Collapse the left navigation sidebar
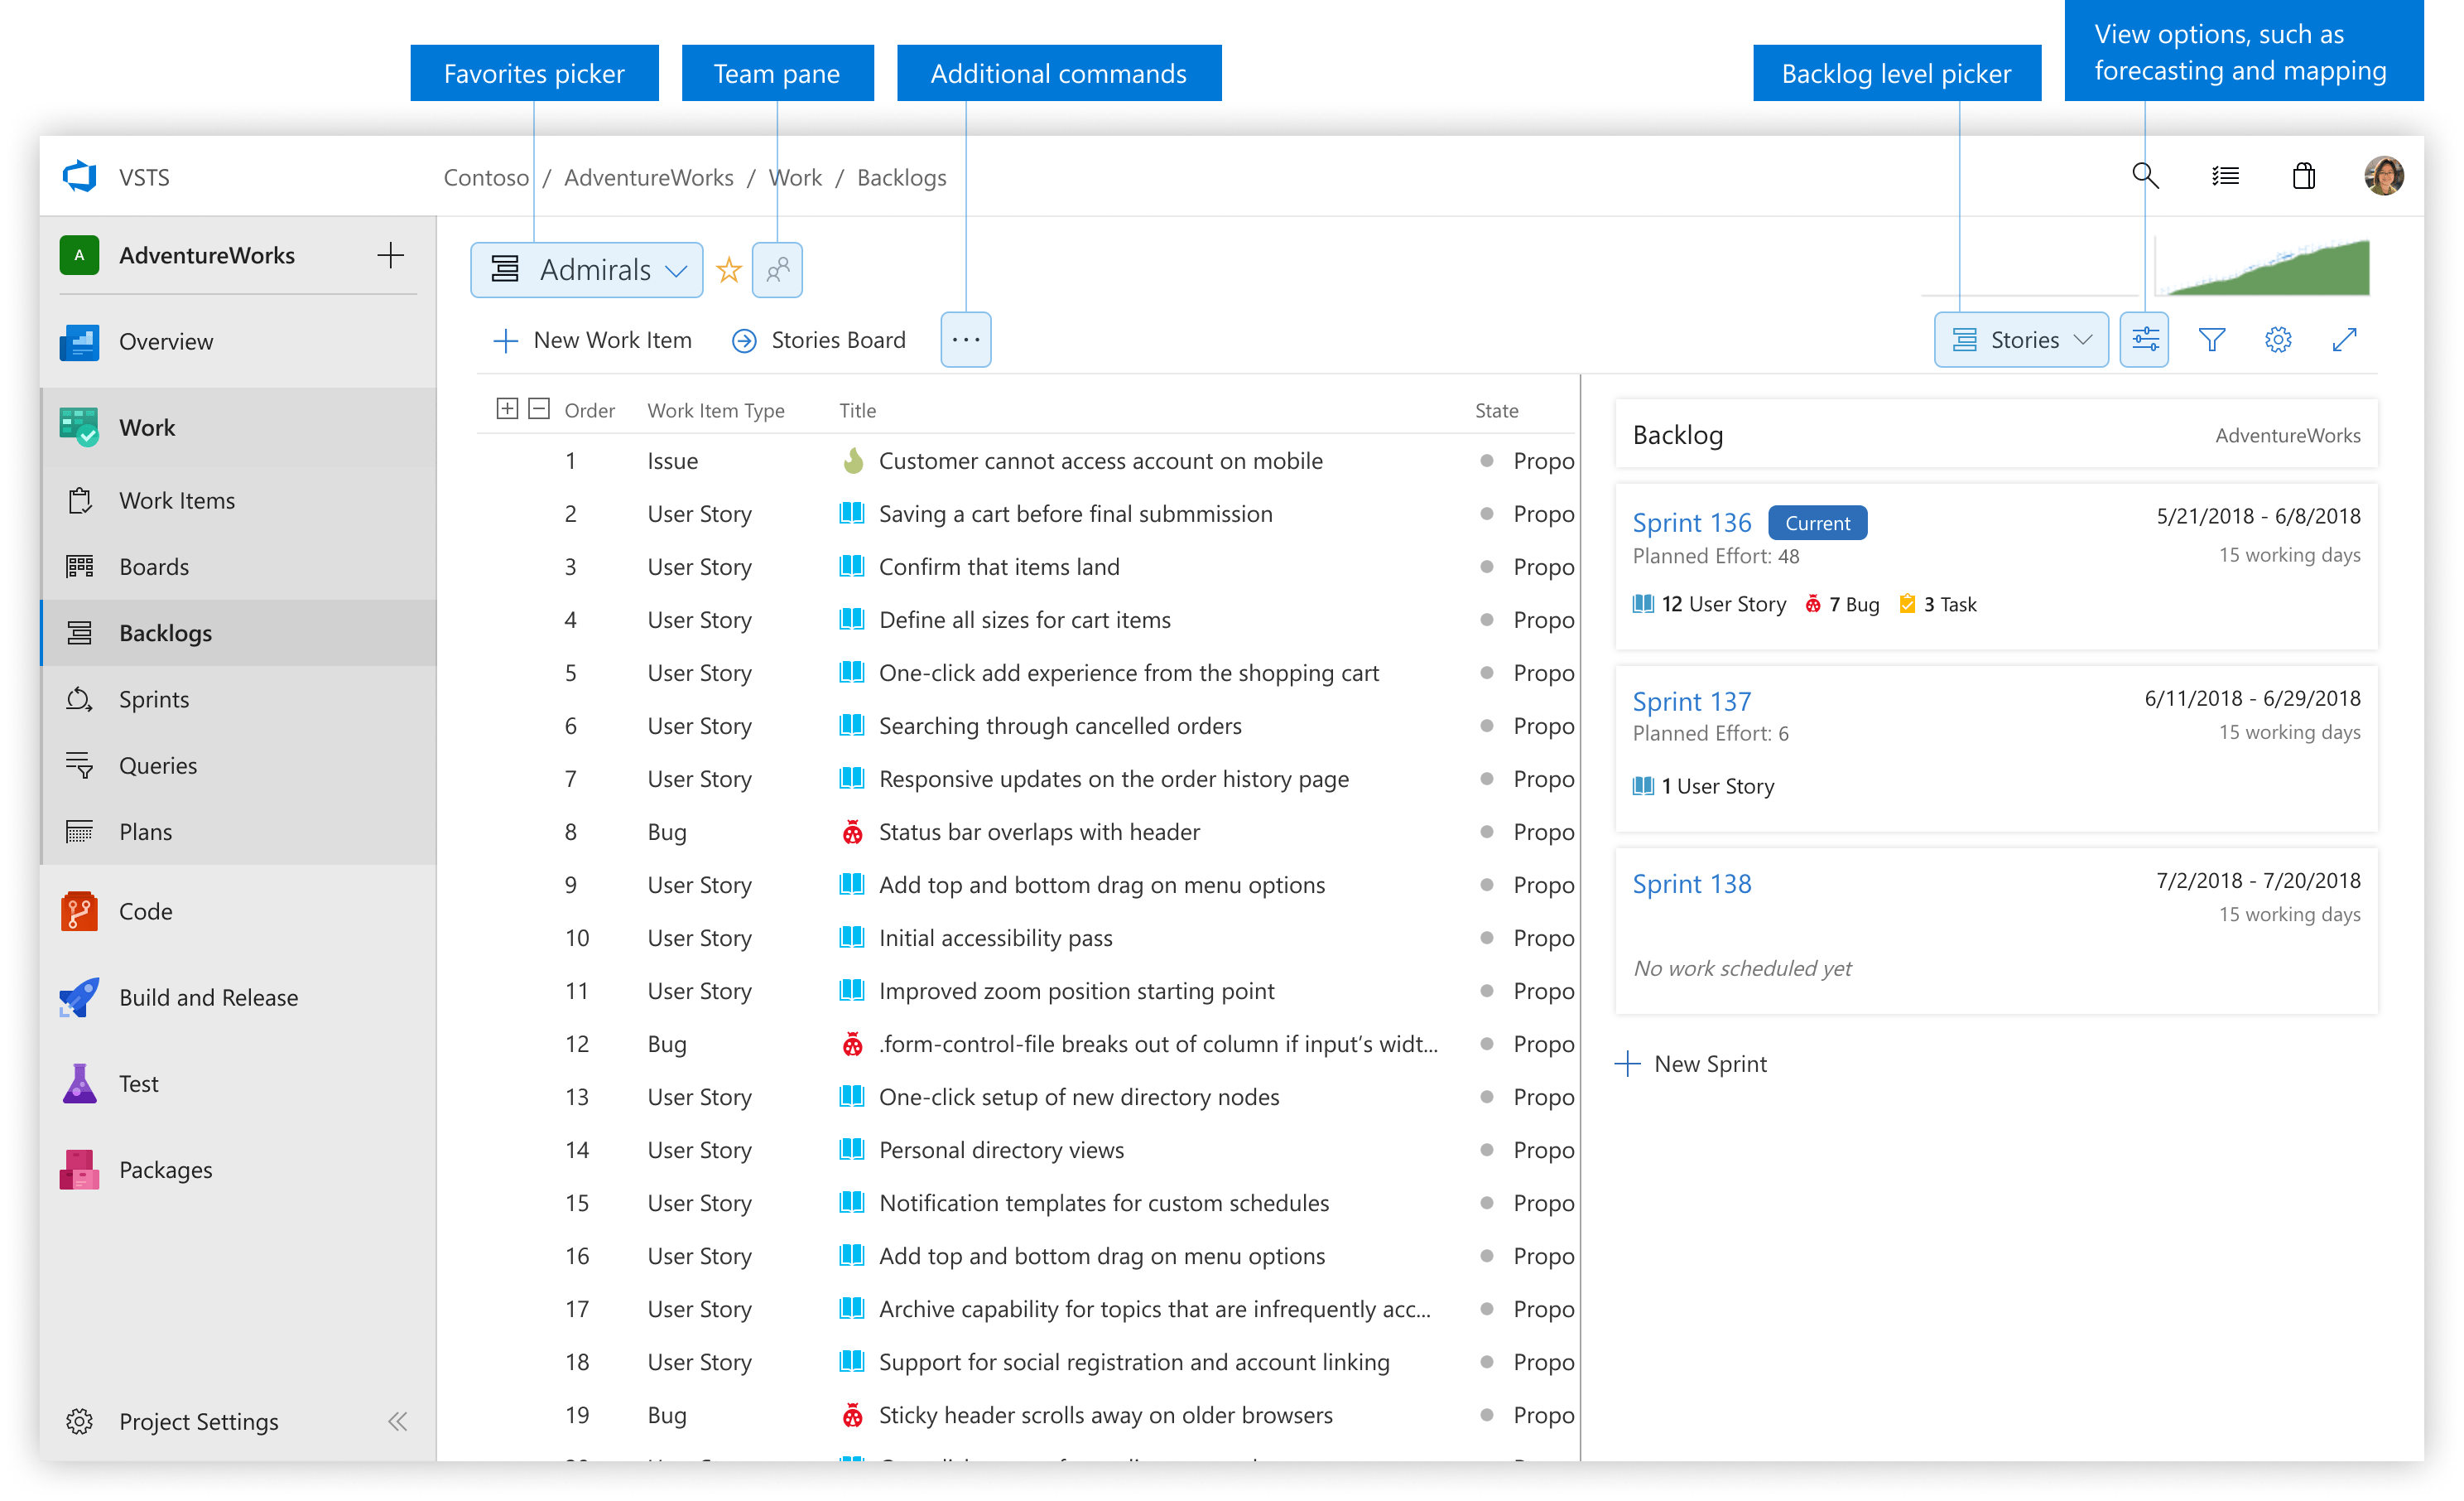This screenshot has width=2464, height=1501. [397, 1421]
